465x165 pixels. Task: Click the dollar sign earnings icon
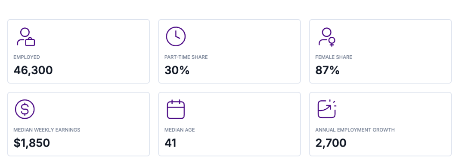coord(25,109)
